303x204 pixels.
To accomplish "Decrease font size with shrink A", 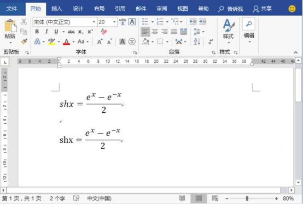I will [109, 41].
